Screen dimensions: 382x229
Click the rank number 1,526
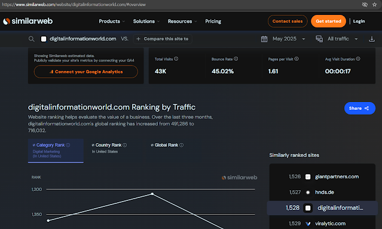295,177
